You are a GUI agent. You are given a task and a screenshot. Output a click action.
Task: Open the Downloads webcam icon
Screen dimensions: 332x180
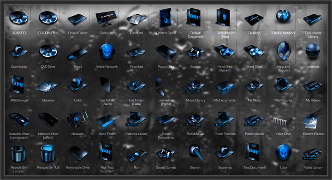coord(18,52)
